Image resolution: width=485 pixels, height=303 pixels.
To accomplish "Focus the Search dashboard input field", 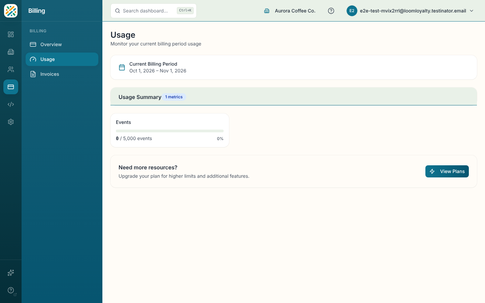I will 154,11.
